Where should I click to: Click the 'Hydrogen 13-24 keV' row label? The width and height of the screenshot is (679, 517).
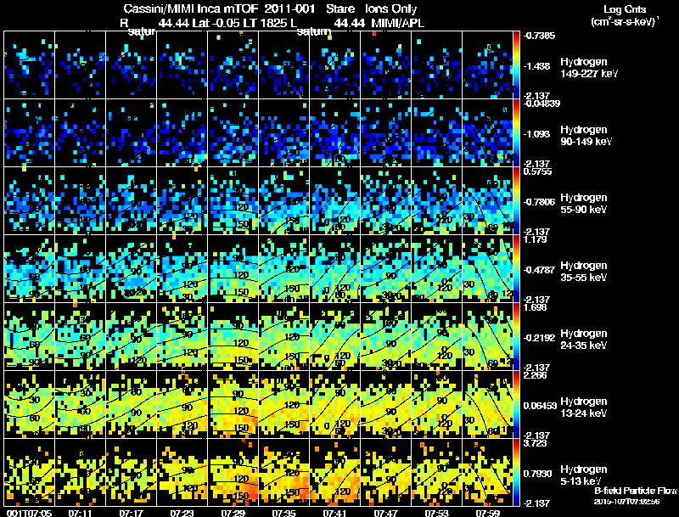pos(584,407)
